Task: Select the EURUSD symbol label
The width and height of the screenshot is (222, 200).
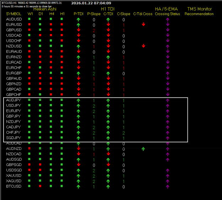Action: click(14, 24)
